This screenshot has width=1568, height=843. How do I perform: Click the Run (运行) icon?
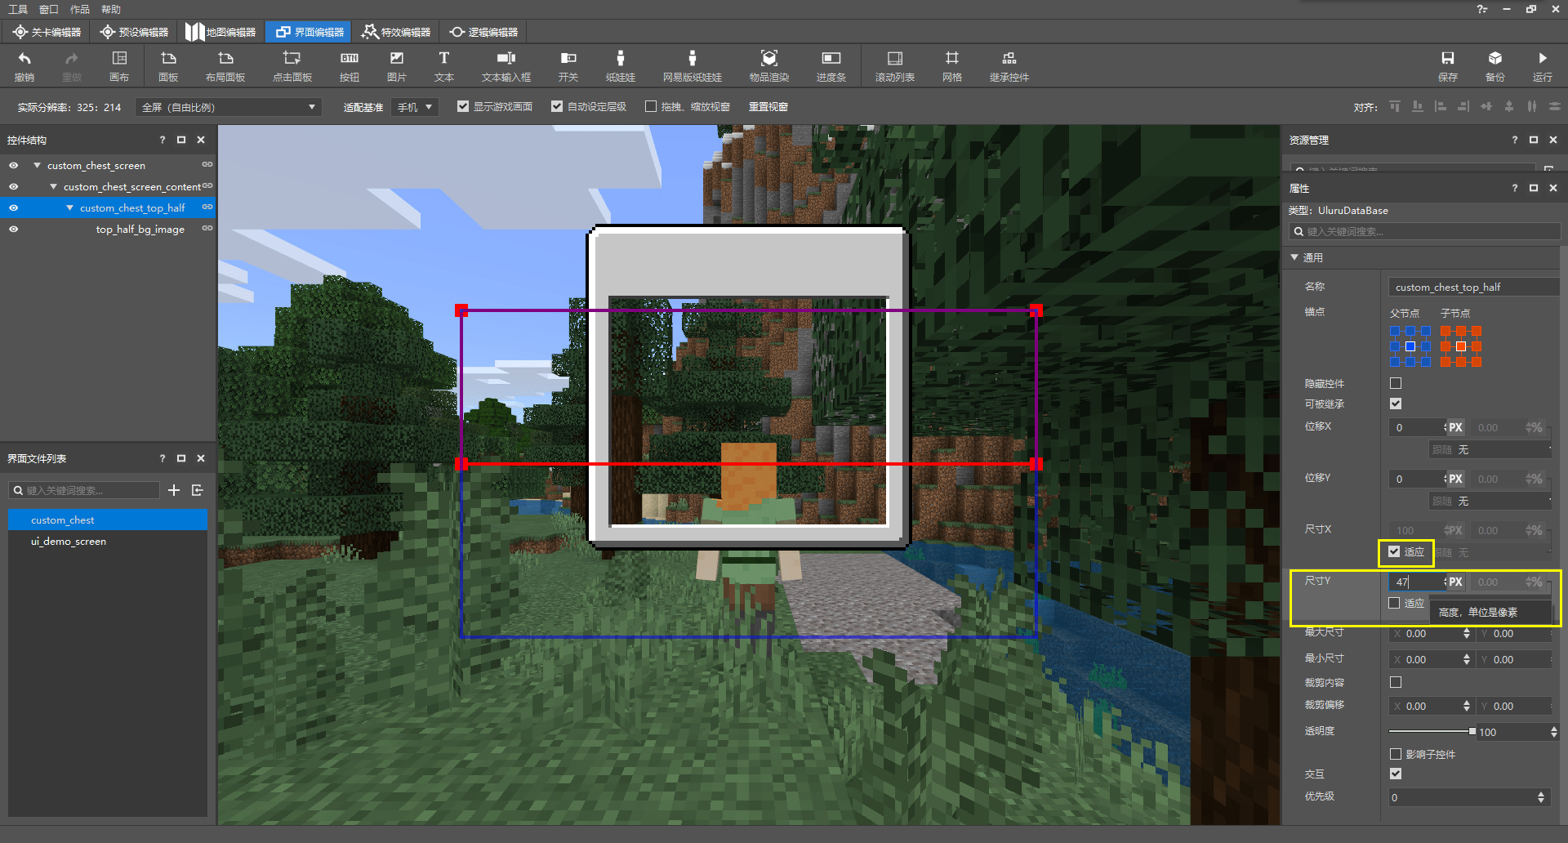[x=1543, y=66]
